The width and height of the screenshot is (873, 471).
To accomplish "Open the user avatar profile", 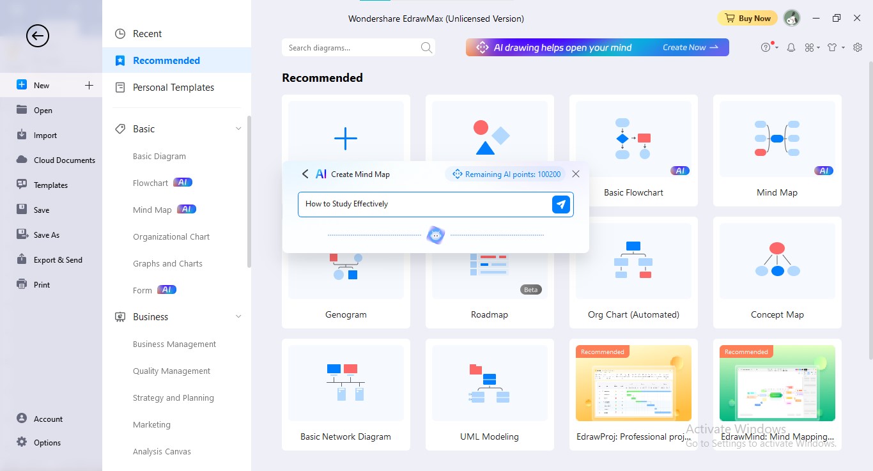I will point(792,19).
